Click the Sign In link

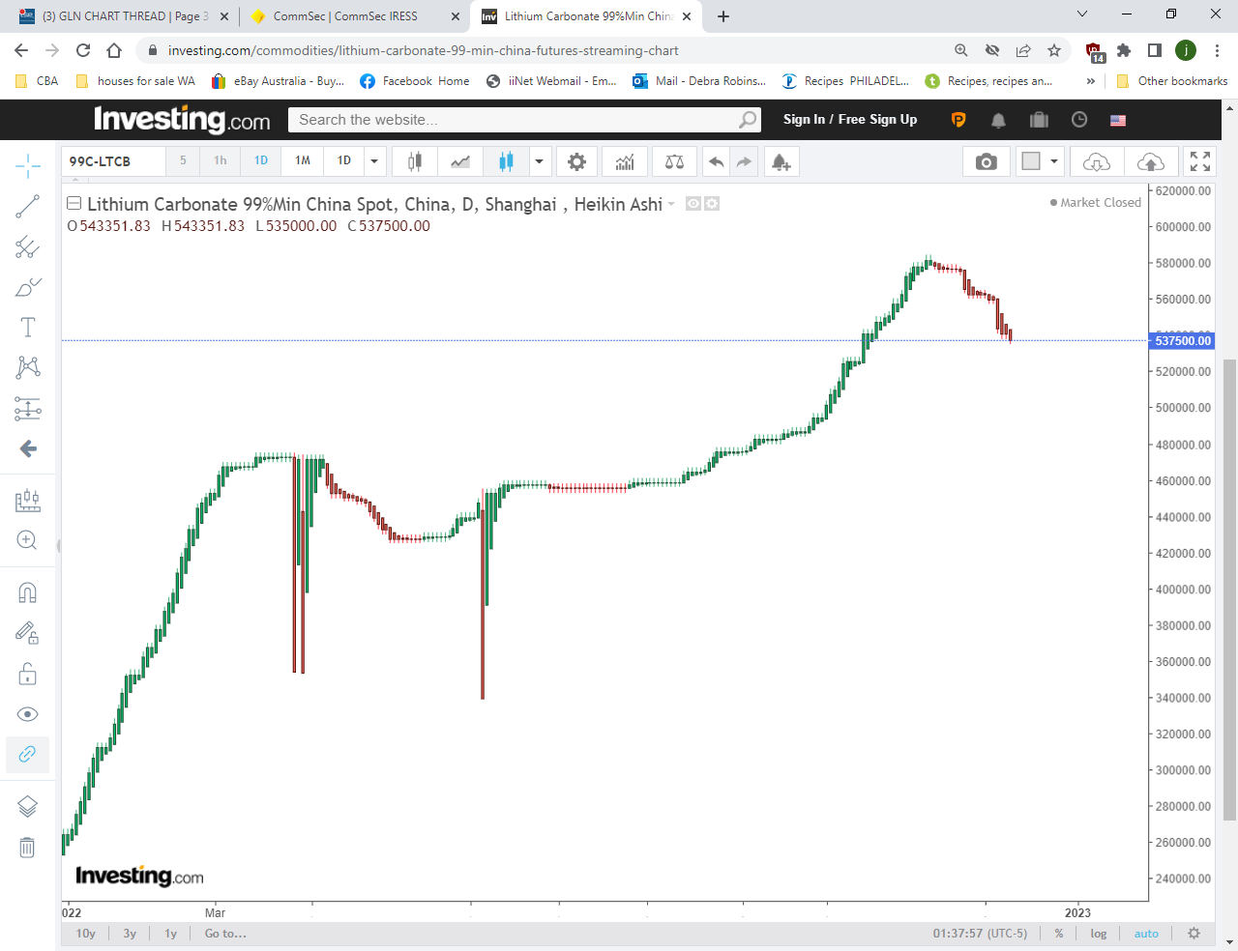[804, 120]
